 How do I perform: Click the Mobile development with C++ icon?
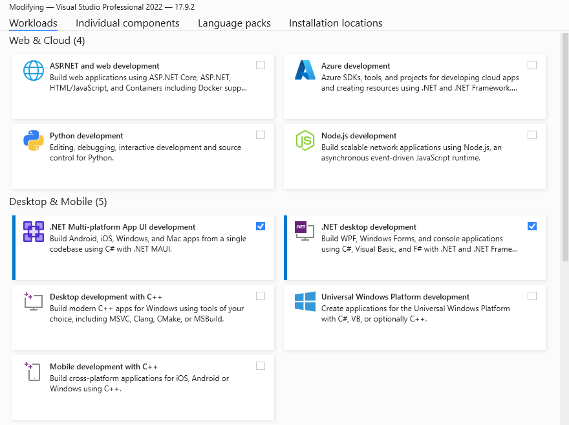pos(33,371)
